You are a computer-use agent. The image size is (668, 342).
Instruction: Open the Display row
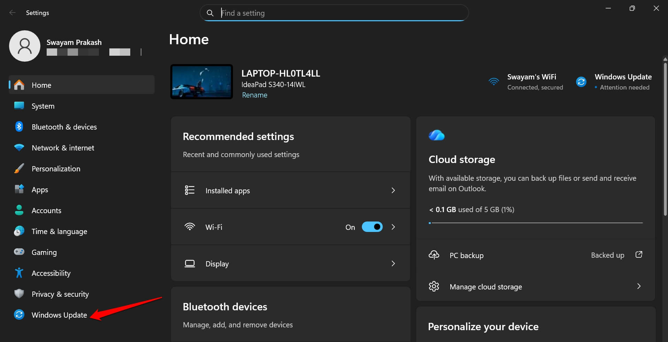290,263
